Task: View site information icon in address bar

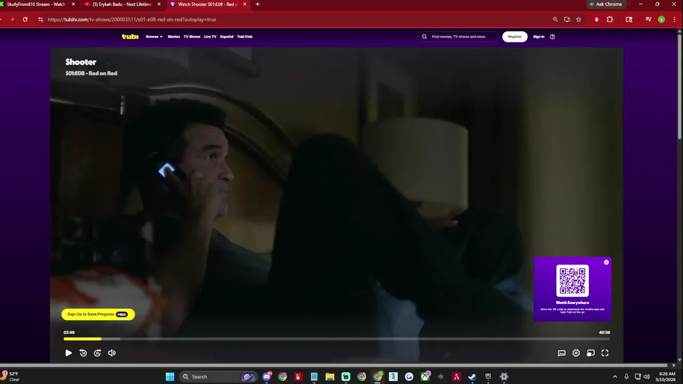Action: [x=40, y=19]
